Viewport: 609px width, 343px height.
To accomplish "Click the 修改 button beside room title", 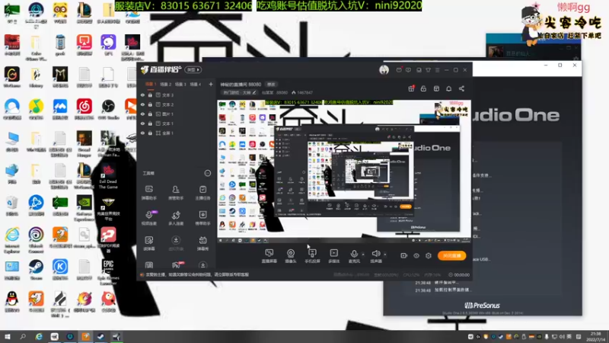I will click(271, 85).
